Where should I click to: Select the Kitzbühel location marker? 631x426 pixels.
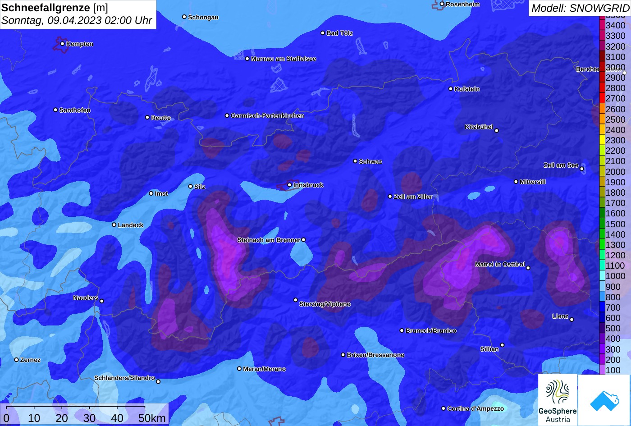pyautogui.click(x=497, y=131)
